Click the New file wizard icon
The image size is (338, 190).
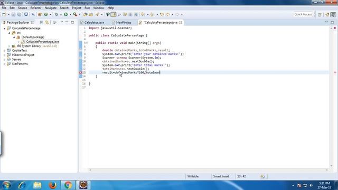4,14
